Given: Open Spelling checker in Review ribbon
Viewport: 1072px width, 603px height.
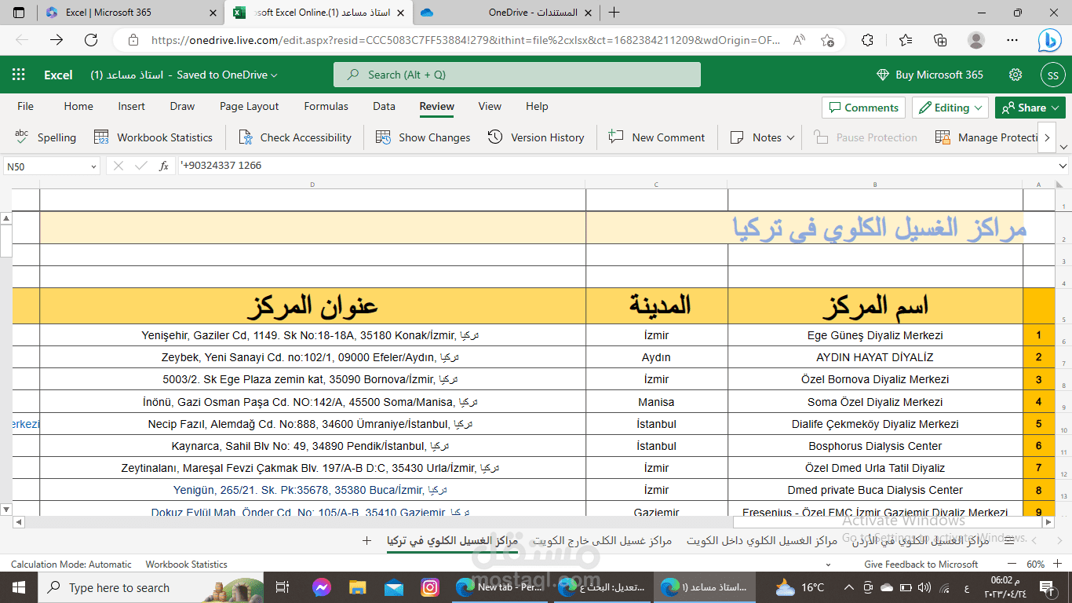Looking at the screenshot, I should pos(46,137).
